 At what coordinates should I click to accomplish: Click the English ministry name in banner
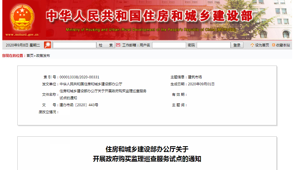click(151, 29)
